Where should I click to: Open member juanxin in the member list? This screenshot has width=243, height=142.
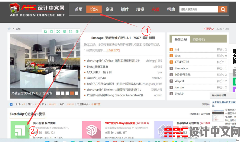coord(179,87)
